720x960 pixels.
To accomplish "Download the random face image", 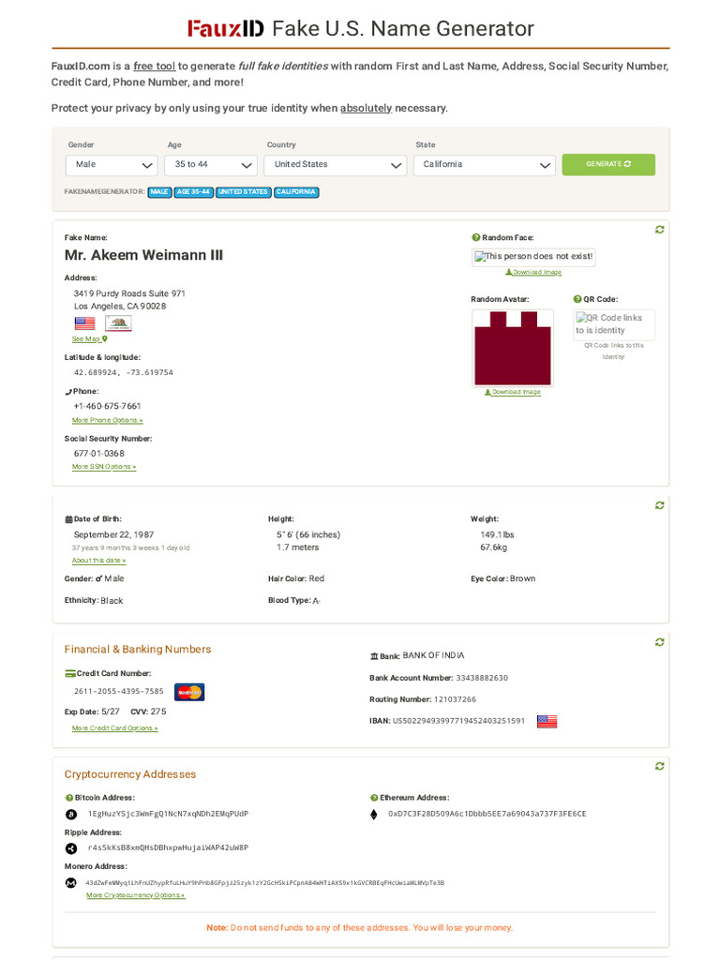I will [533, 273].
